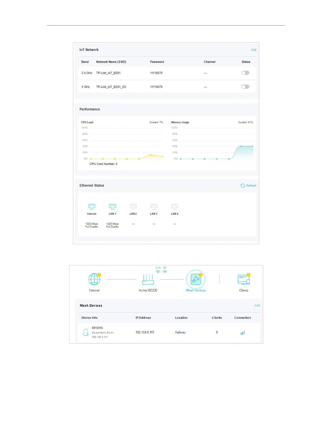Select the RE605X mesh device row
The image size is (332, 440).
169,332
